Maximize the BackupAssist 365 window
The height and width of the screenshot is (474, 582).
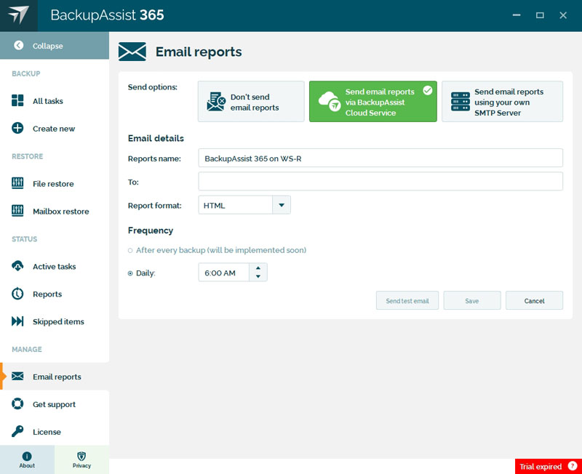point(540,15)
